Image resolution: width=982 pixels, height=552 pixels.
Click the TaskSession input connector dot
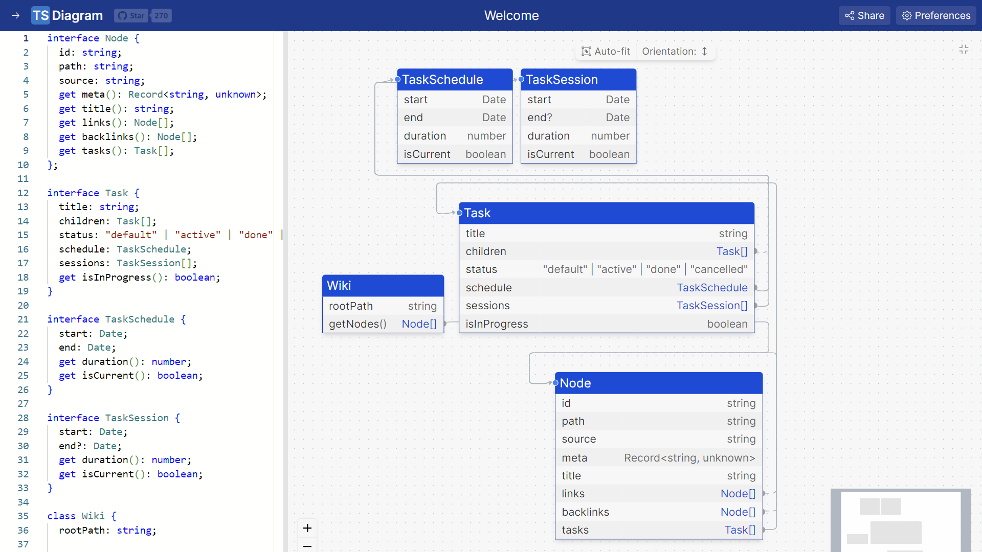point(521,79)
